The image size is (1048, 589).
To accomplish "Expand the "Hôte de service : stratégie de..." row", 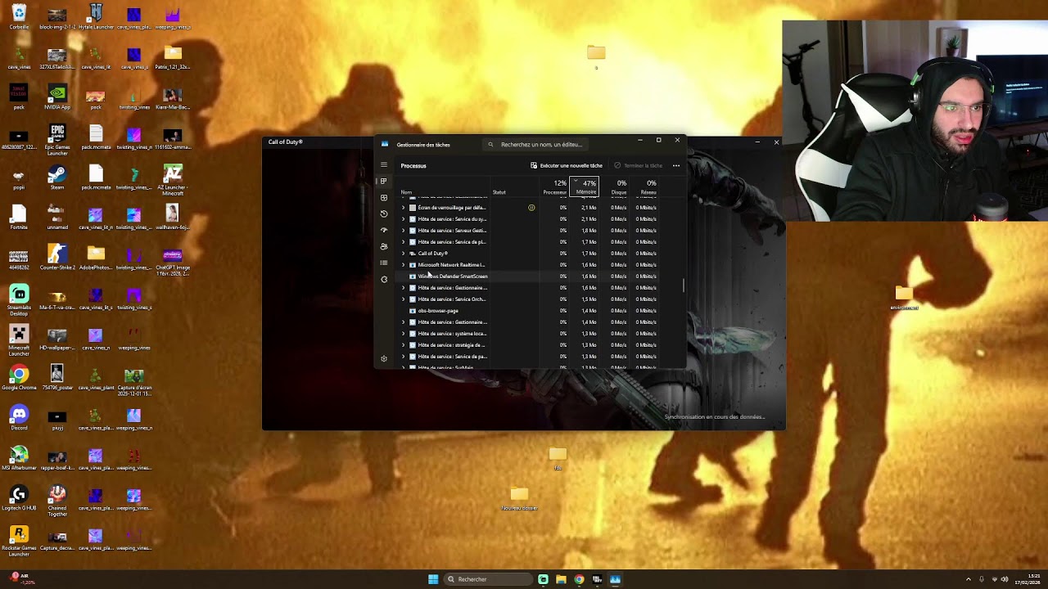I will click(x=403, y=345).
